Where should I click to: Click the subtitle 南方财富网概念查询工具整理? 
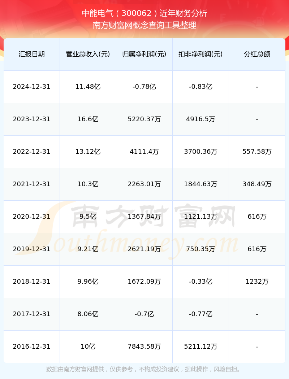click(x=144, y=25)
